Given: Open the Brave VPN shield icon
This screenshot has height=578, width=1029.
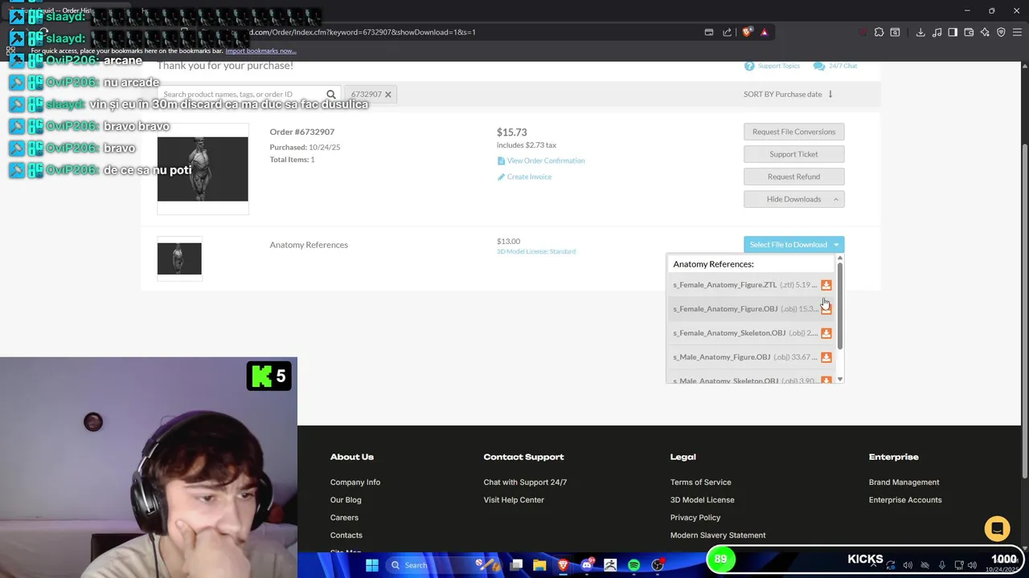Looking at the screenshot, I should point(1001,32).
